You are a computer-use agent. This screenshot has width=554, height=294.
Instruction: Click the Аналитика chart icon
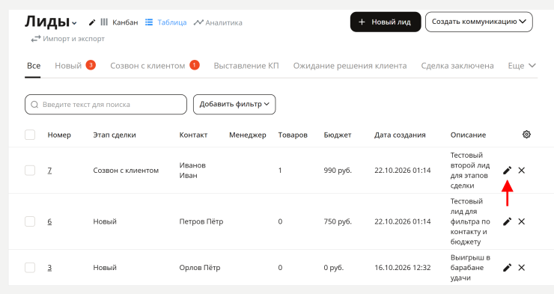click(x=198, y=22)
